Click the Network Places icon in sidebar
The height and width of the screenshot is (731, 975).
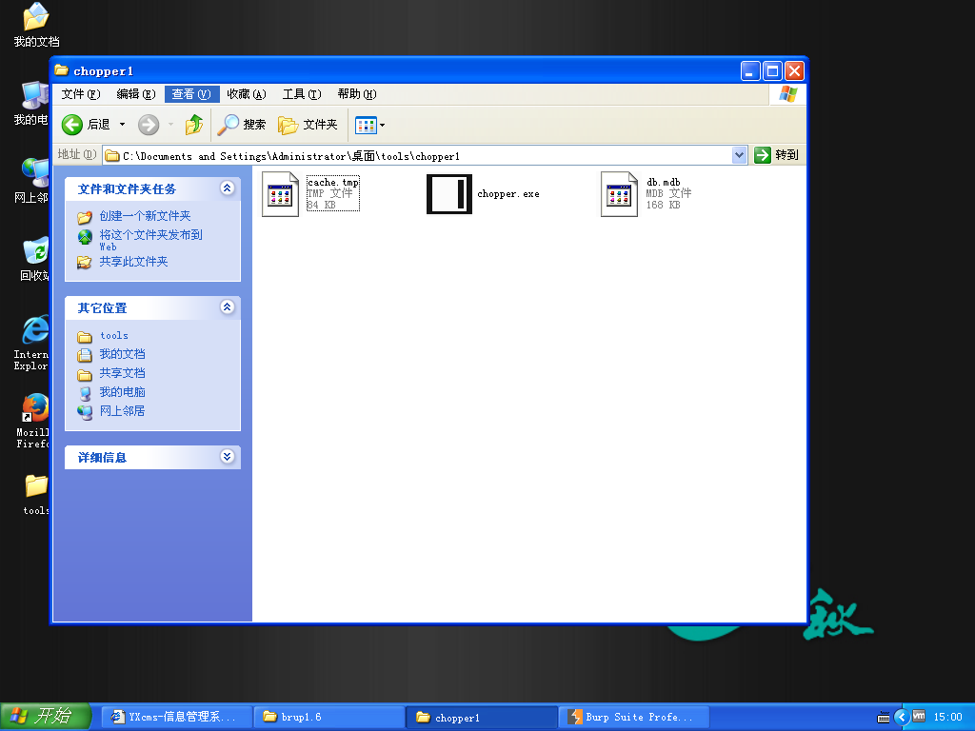[85, 411]
